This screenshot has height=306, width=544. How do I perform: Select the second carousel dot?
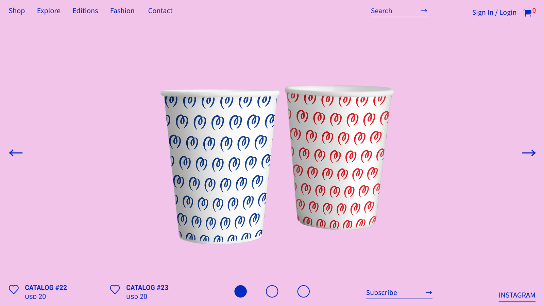272,291
